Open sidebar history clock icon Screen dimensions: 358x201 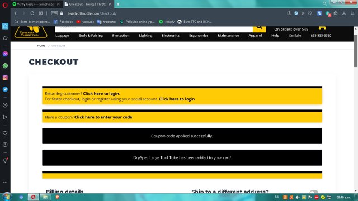point(5,145)
